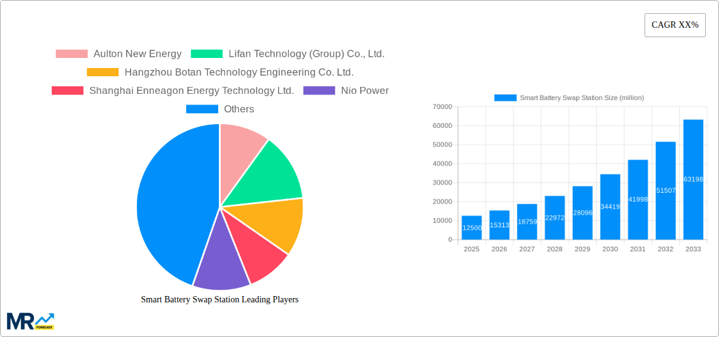Click Smart Battery Swap Station Size legend text

click(x=582, y=98)
